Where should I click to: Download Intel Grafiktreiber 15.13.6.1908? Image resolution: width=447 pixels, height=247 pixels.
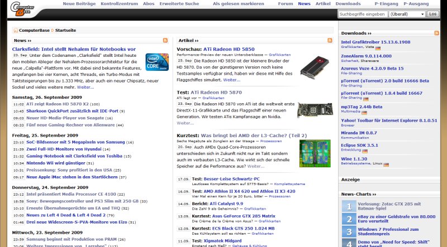375,42
